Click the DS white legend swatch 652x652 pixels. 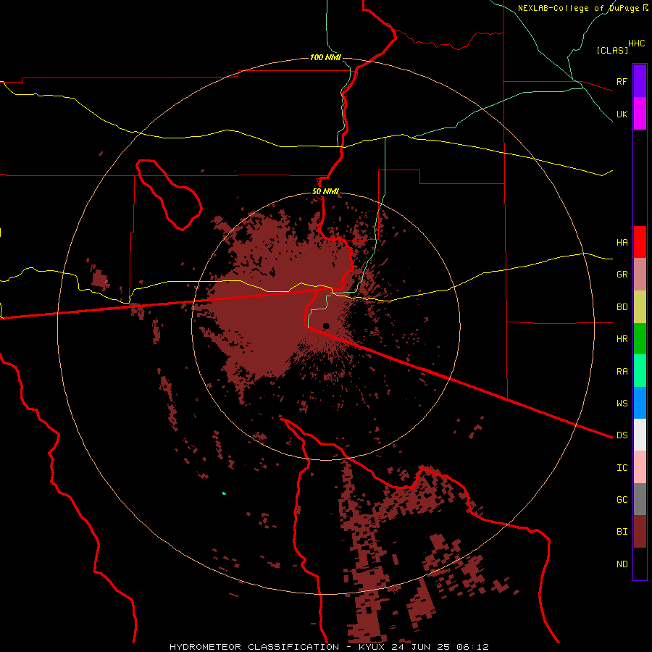640,435
